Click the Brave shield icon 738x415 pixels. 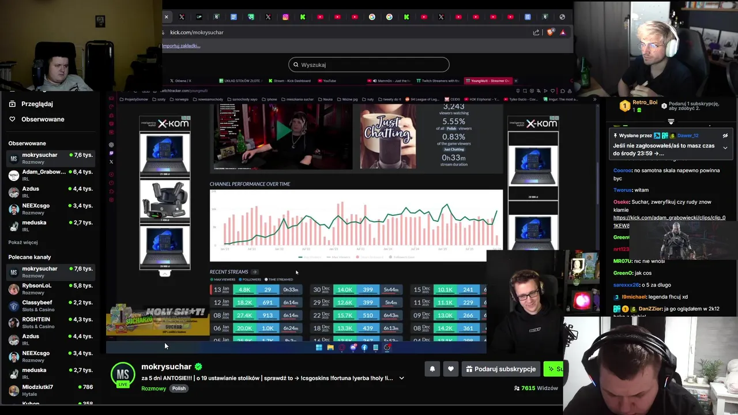(x=550, y=32)
